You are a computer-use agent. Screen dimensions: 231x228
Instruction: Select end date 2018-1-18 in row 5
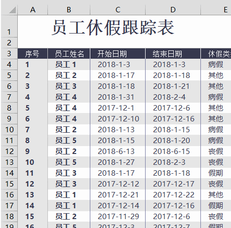(173, 76)
